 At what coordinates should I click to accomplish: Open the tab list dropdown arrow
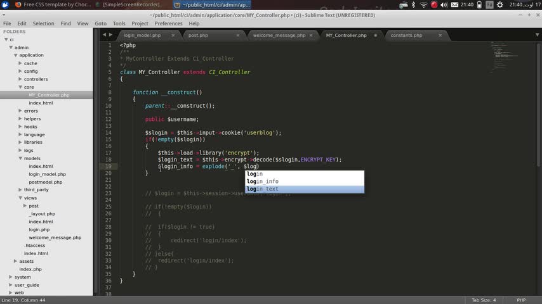click(x=537, y=35)
